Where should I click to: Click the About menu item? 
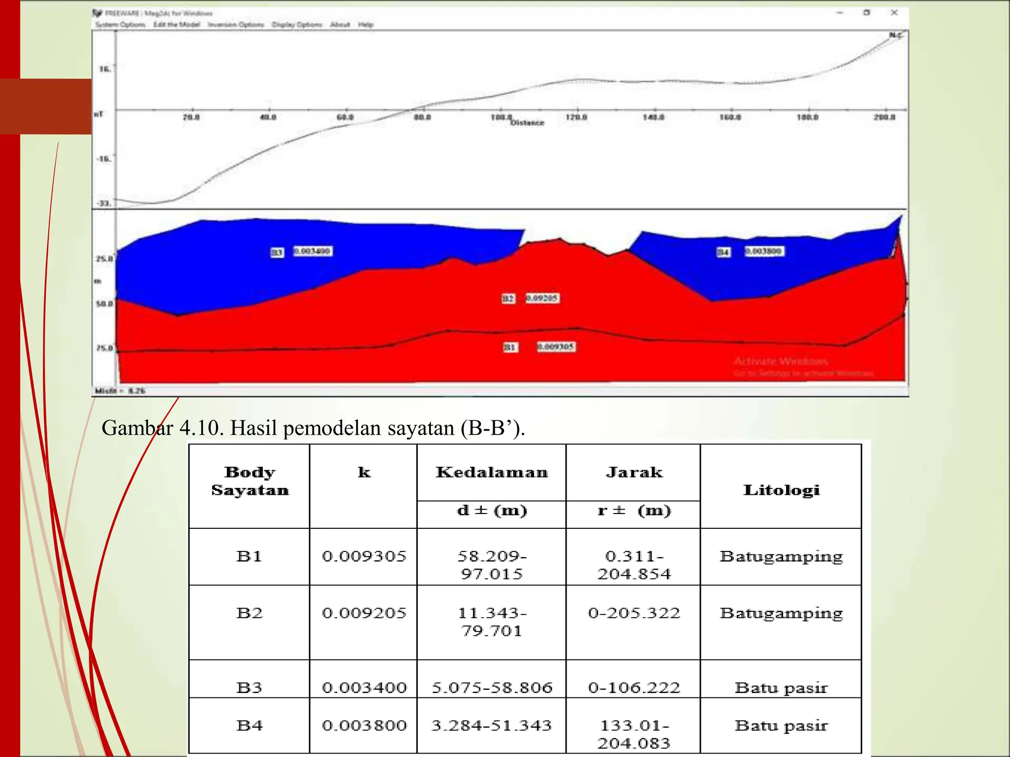click(340, 25)
